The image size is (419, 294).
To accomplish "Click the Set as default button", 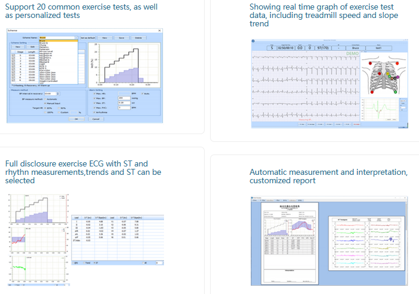I will pyautogui.click(x=89, y=38).
